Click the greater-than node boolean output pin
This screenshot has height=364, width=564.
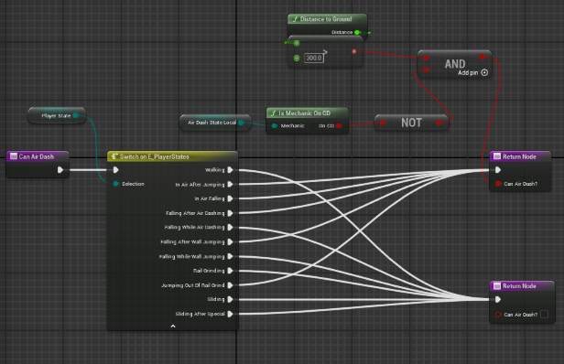pyautogui.click(x=354, y=52)
